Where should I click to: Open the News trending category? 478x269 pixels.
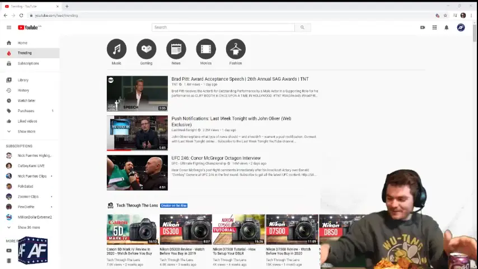point(176,49)
